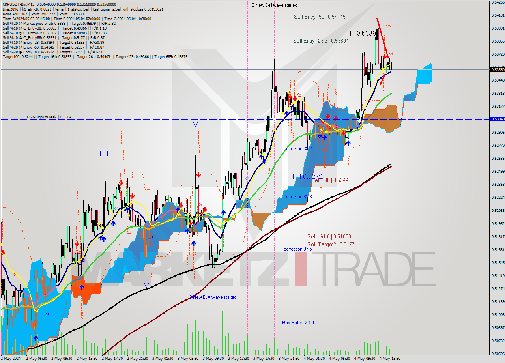
Task: Click the 'Sell %10 @ C_Entry88: 0.53551' line
Action: [x=53, y=37]
